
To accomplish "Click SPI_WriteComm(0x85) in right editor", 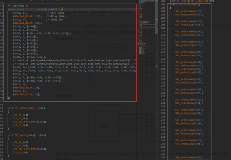I will click(x=189, y=42).
